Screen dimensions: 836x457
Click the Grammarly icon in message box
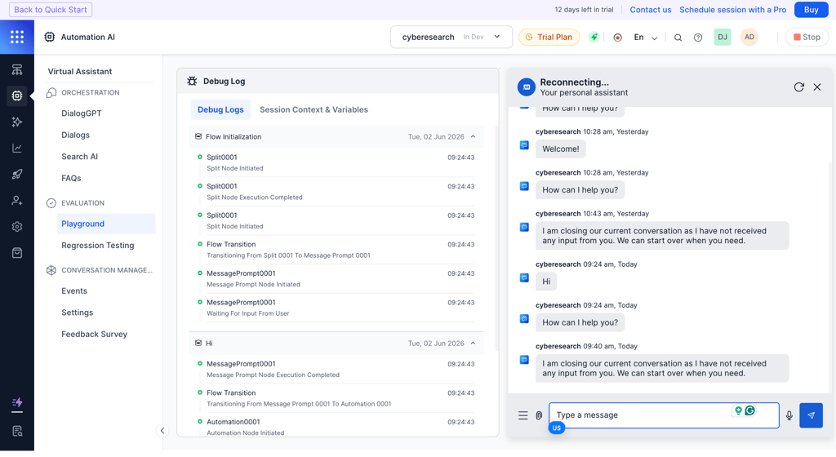tap(750, 410)
